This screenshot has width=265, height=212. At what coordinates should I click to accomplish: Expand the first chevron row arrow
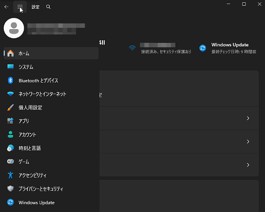click(x=248, y=118)
